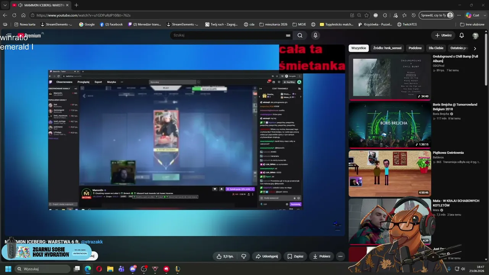The image size is (489, 275).
Task: Open the 'Piątkowa Gwintownia' video thumbnail
Action: pos(390,173)
